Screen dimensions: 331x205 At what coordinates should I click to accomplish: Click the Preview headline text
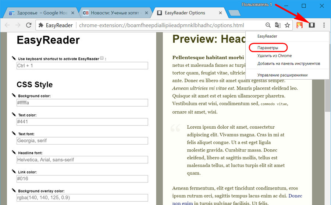(x=209, y=39)
